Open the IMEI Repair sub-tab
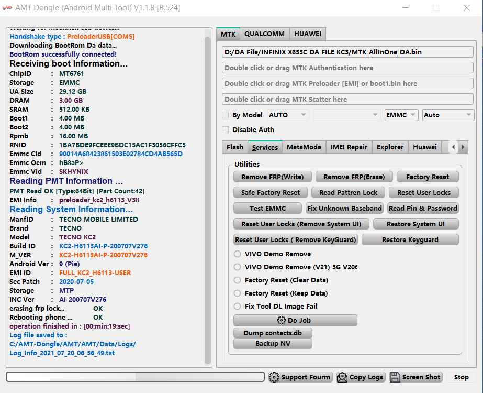The image size is (483, 393). [x=349, y=147]
